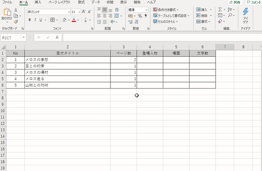Click Merge and Center icon
This screenshot has width=262, height=171.
point(117,16)
